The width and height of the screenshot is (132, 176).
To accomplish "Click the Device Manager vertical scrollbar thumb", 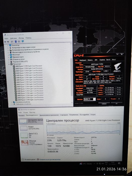I will click(71, 77).
